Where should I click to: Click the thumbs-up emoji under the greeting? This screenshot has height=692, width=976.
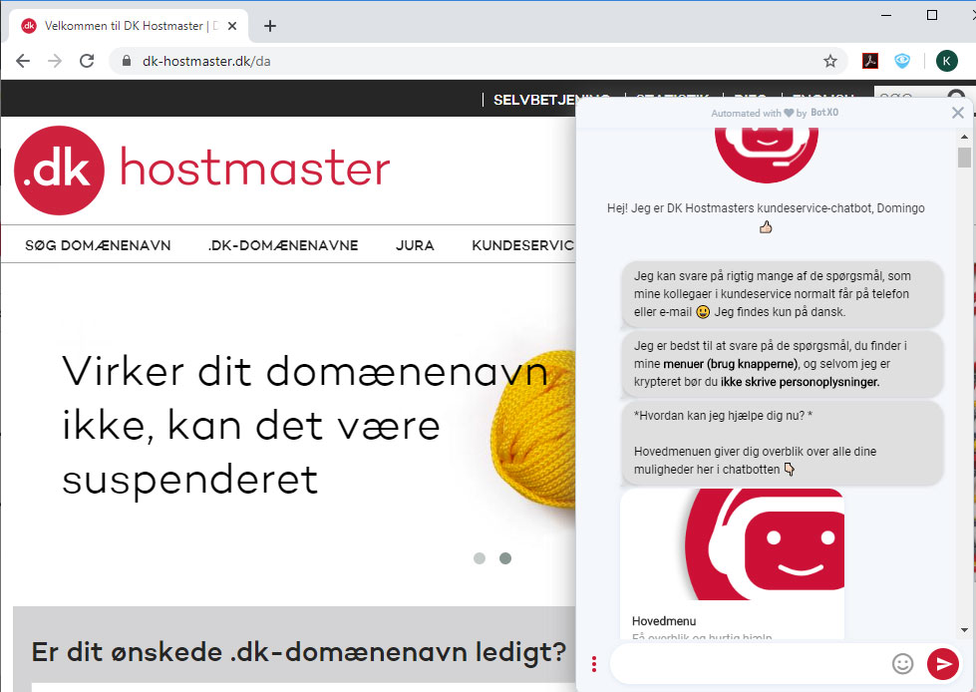click(766, 227)
